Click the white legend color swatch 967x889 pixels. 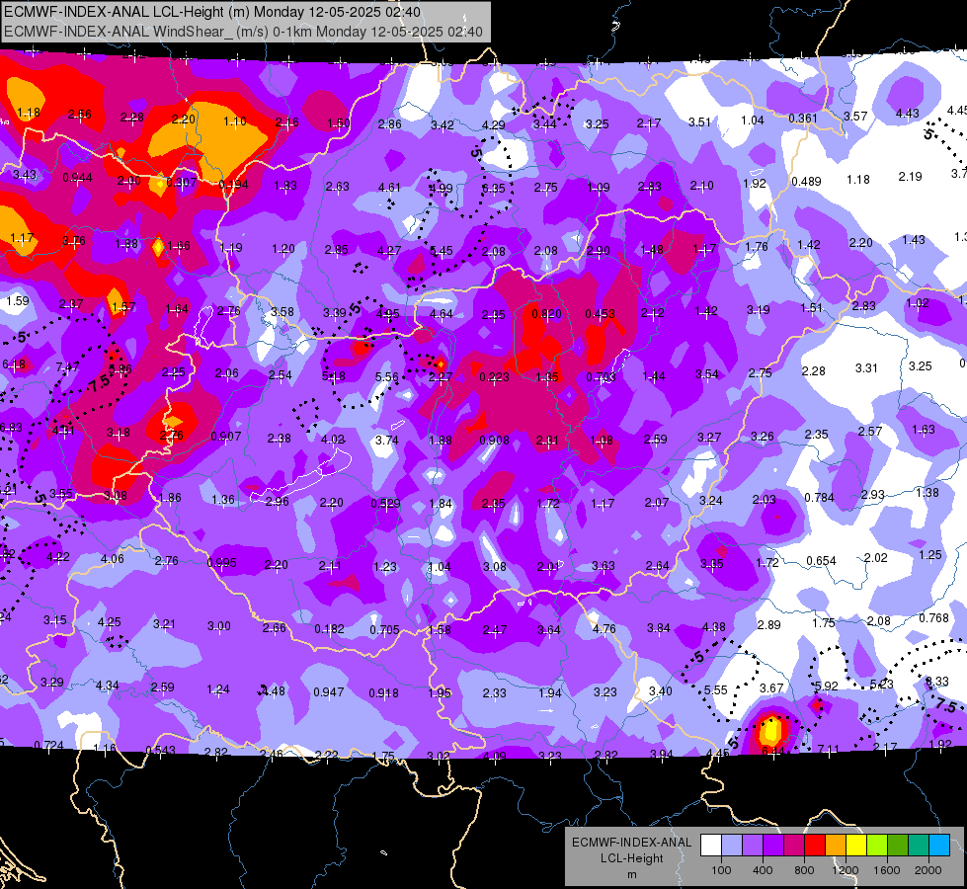[711, 845]
